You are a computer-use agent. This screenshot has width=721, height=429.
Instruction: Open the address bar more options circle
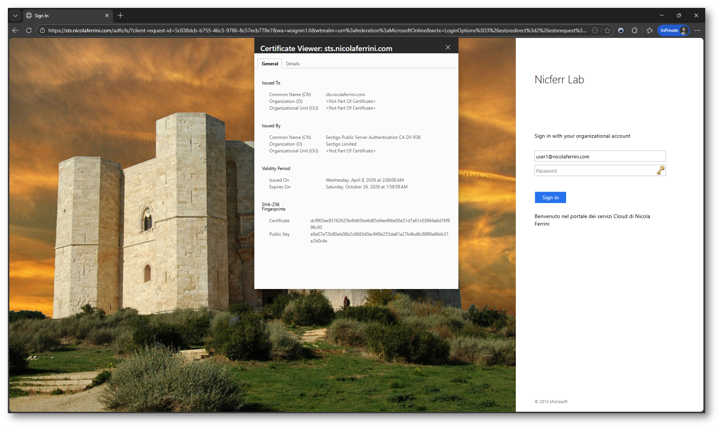(x=595, y=30)
